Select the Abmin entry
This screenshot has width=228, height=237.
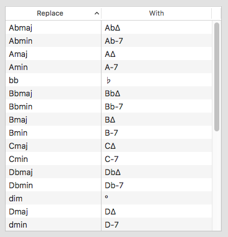click(x=21, y=41)
